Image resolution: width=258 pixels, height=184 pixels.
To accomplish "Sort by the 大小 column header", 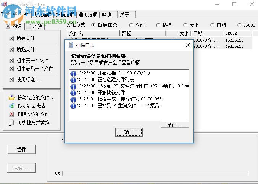I will 178,33.
